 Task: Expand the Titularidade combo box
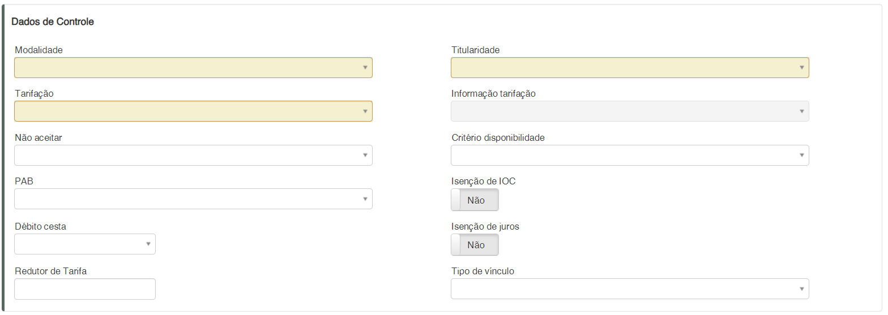tap(629, 67)
